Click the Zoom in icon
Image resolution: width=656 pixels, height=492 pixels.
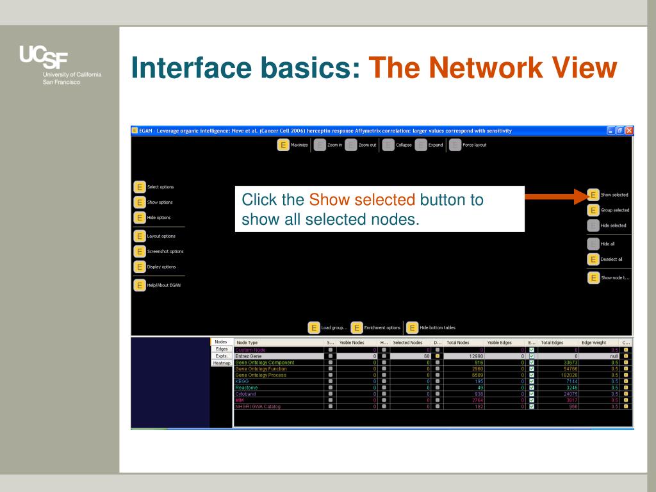tap(320, 145)
